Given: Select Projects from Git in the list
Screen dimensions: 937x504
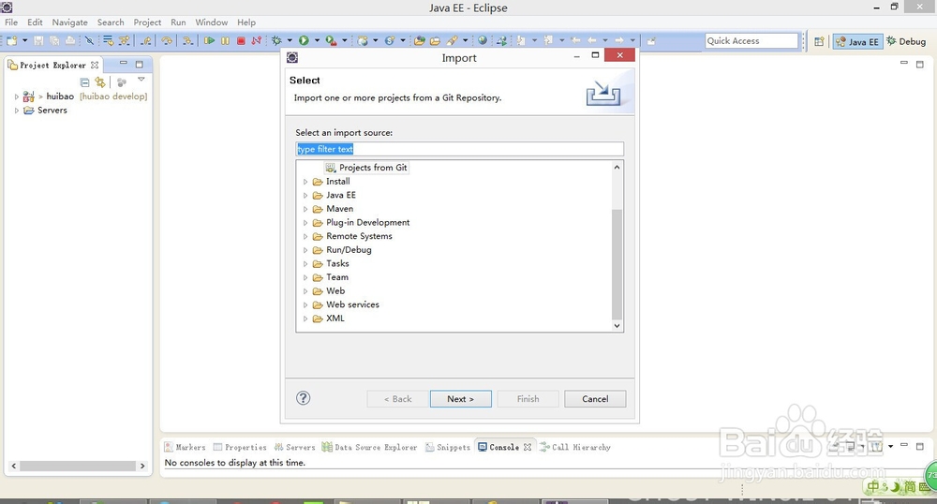Looking at the screenshot, I should (x=367, y=168).
